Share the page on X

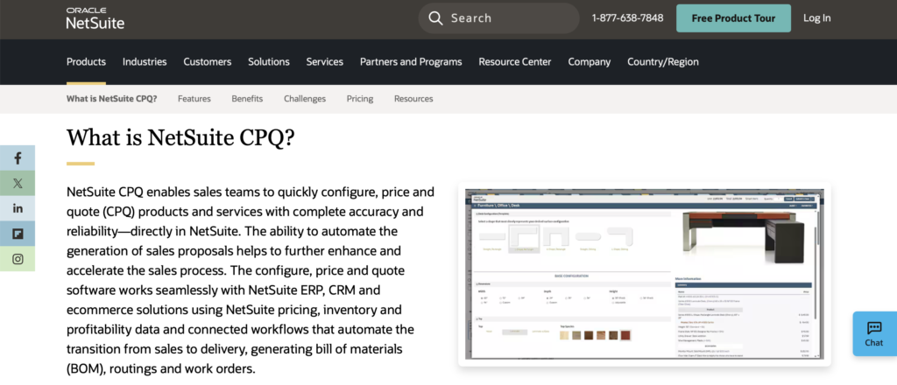click(18, 184)
